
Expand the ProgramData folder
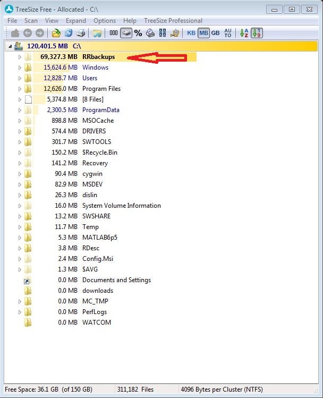[20, 110]
